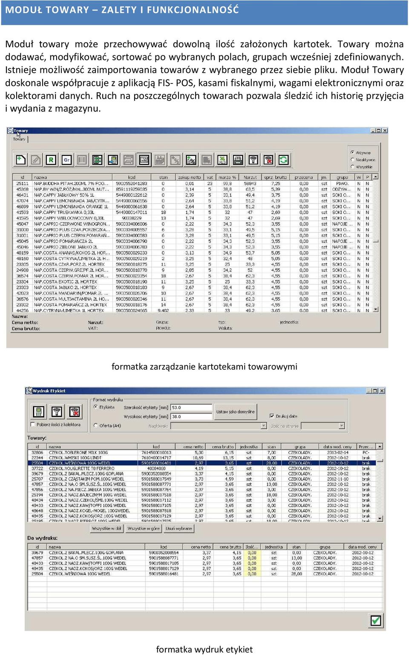Clear the filter with the red-X funnel in Wydruk Etykiet

pos(75,411)
